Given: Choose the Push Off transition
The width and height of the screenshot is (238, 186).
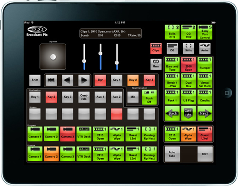Looking at the screenshot, I should [149, 97].
